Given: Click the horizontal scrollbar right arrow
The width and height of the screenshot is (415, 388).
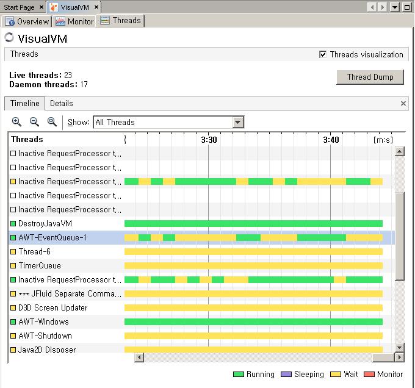Looking at the screenshot, I should tap(399, 357).
